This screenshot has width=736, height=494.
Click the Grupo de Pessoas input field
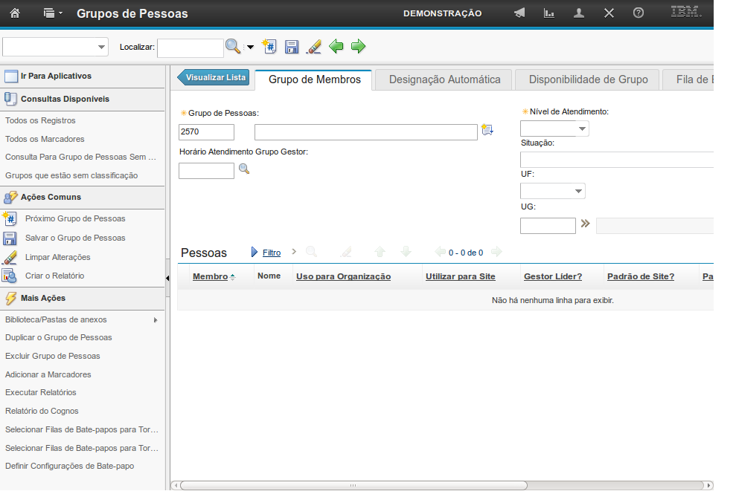coord(206,132)
